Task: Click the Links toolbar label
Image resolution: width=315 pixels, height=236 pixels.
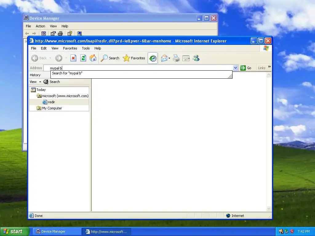Action: click(261, 68)
